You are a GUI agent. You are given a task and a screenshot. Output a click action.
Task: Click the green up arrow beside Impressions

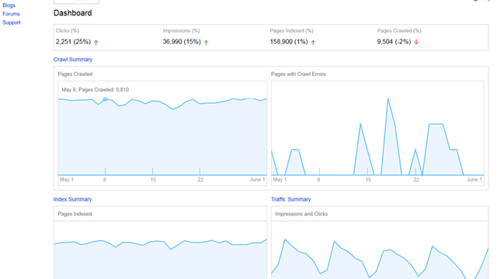pos(207,42)
